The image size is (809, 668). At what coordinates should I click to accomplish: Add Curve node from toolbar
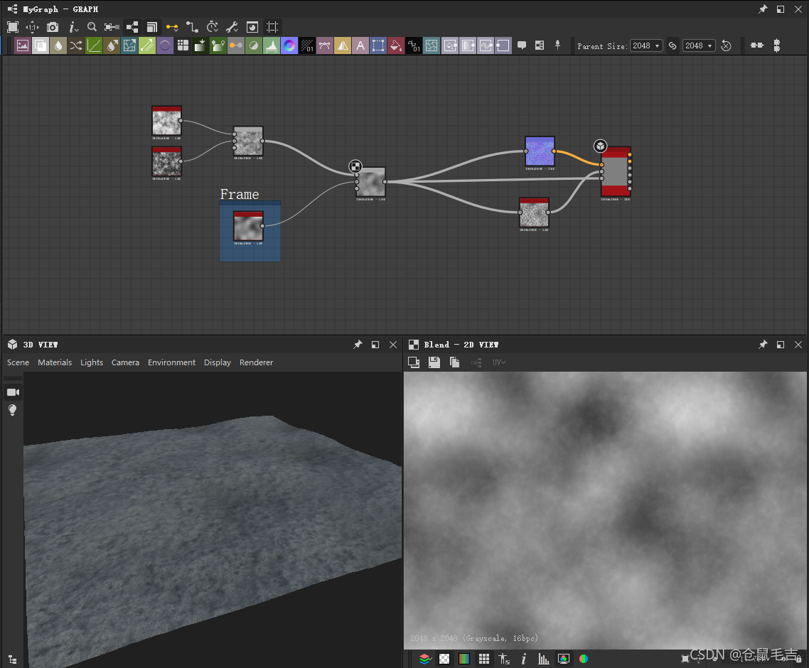(x=94, y=45)
